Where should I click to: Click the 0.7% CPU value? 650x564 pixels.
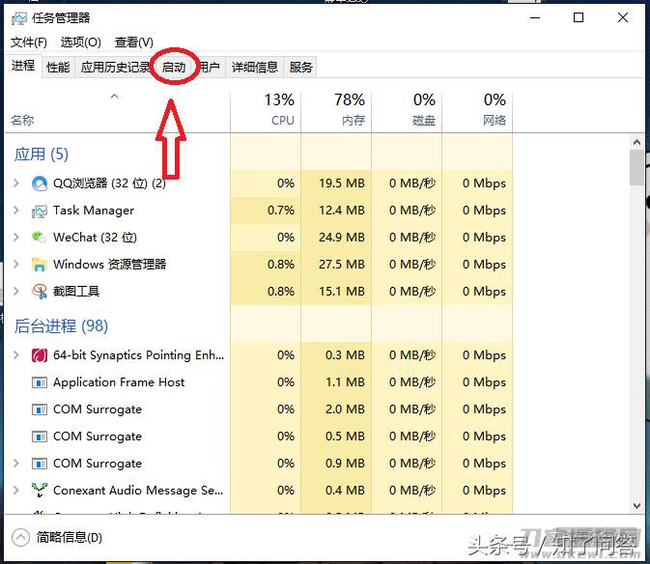point(281,211)
